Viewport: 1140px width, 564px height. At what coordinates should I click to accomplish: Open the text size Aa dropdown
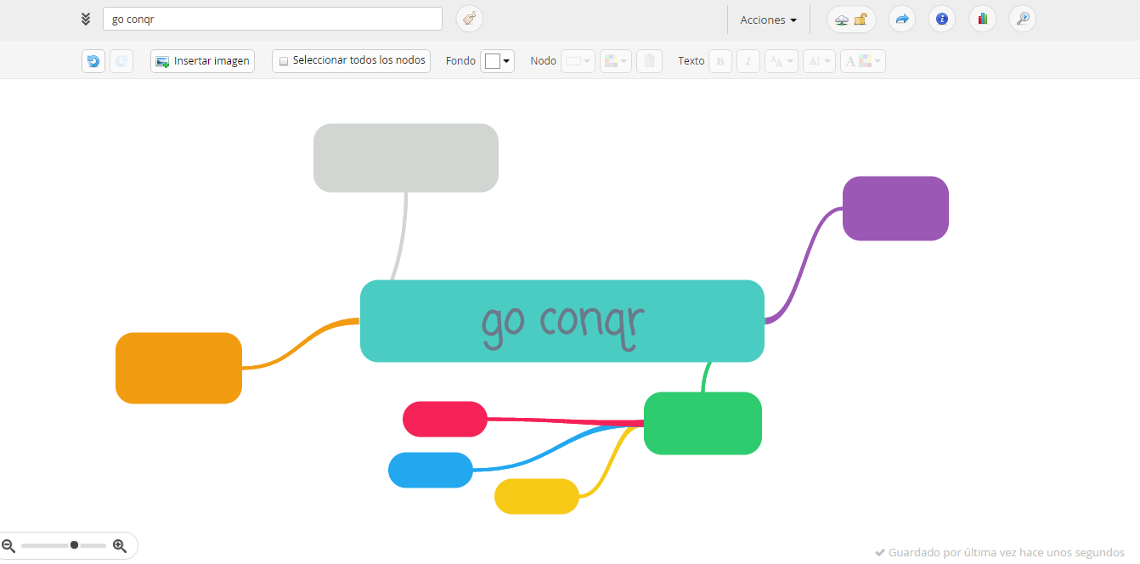[781, 60]
